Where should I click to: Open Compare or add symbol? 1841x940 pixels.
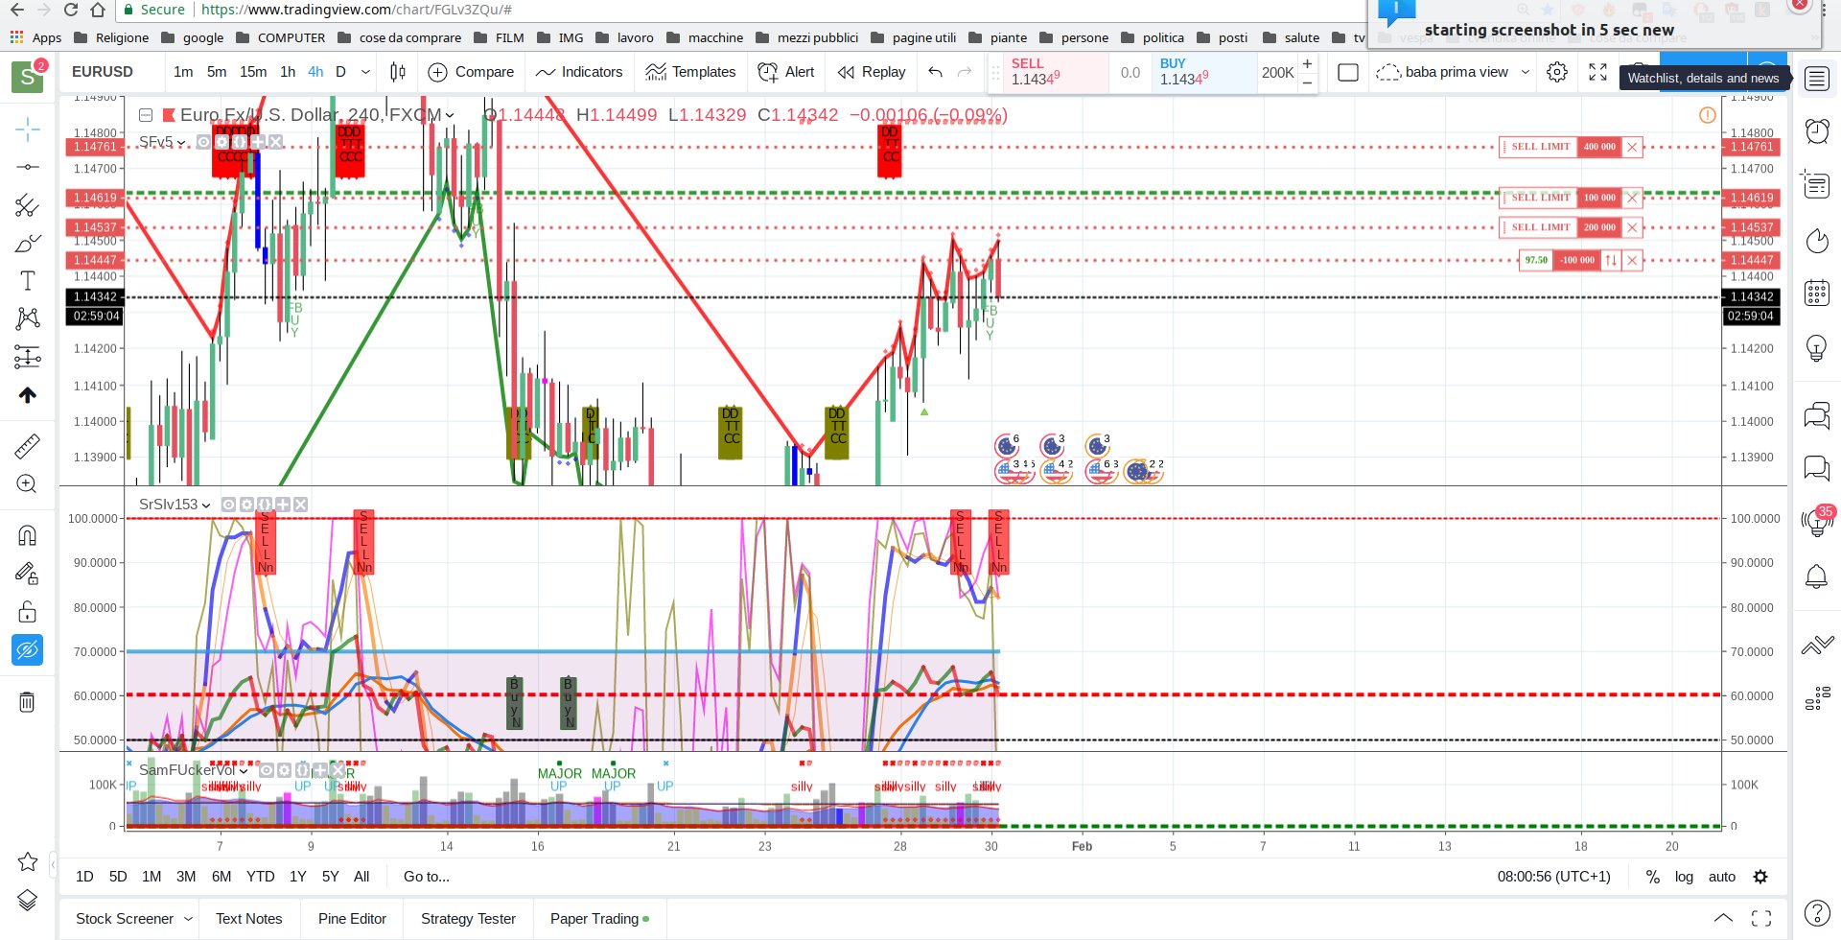click(471, 72)
